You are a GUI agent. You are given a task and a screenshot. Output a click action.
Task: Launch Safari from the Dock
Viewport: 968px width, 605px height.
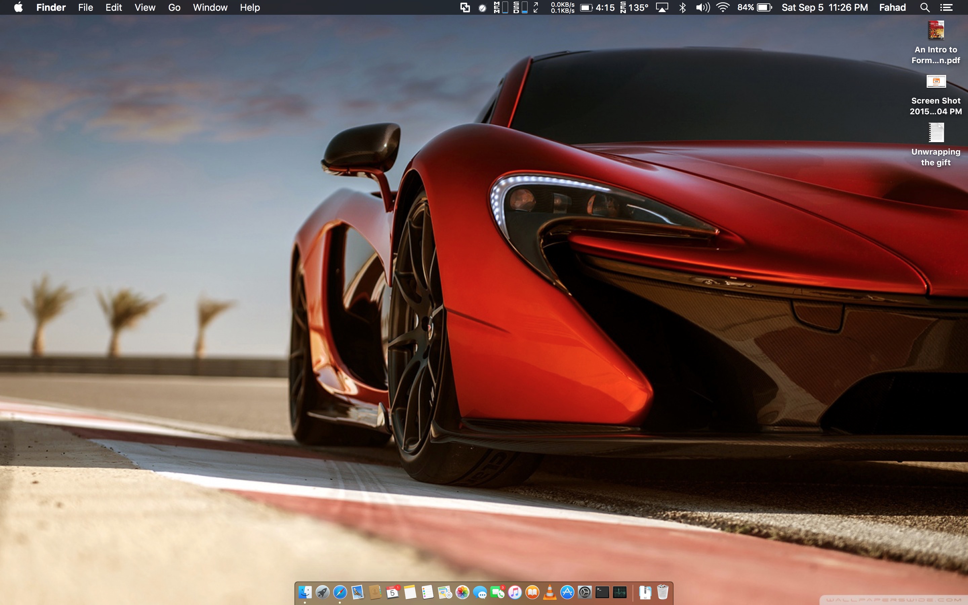pos(340,592)
